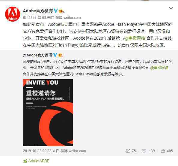
Task: Open the INVITE YOU poster thumbnail
Action: 48,113
